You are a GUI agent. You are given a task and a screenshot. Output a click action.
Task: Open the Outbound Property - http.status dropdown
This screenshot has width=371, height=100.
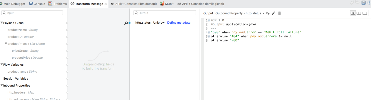tap(240, 13)
